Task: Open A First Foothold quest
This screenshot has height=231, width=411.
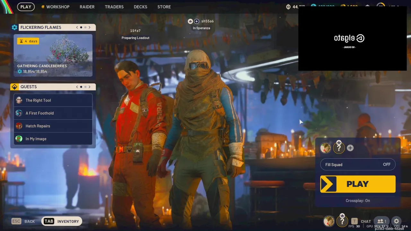Action: [53, 113]
